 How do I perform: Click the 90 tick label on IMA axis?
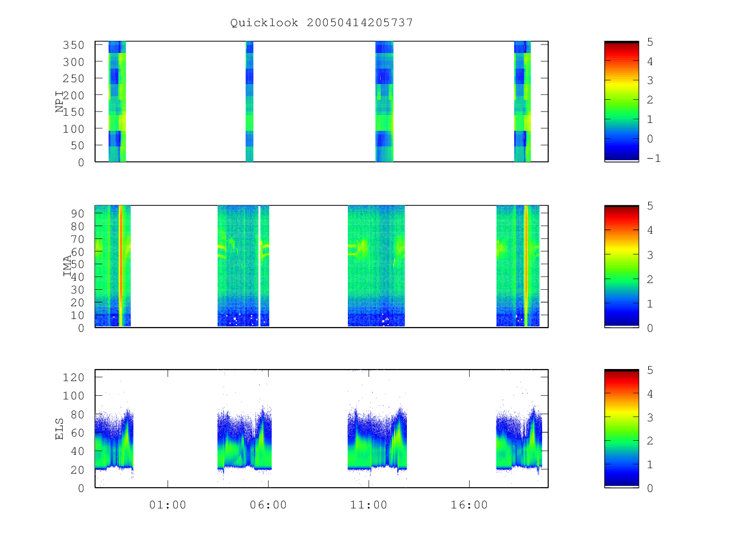pos(78,213)
